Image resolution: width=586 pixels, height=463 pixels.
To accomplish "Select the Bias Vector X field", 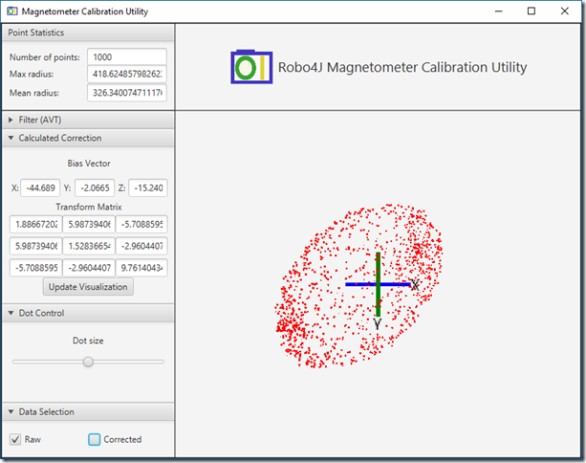I will click(x=40, y=187).
